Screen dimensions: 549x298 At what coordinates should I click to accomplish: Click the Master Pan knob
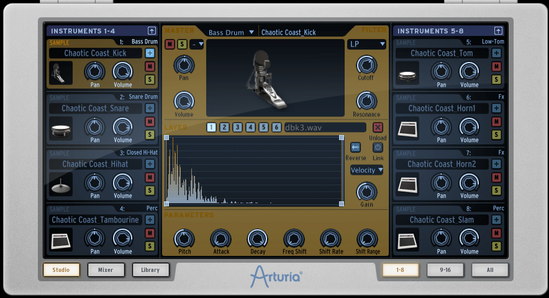click(x=184, y=65)
